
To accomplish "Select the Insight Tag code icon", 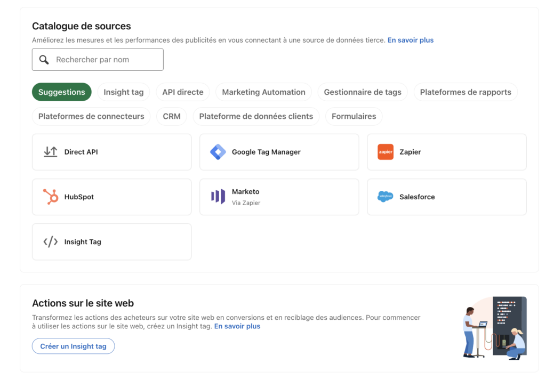I will pos(51,241).
